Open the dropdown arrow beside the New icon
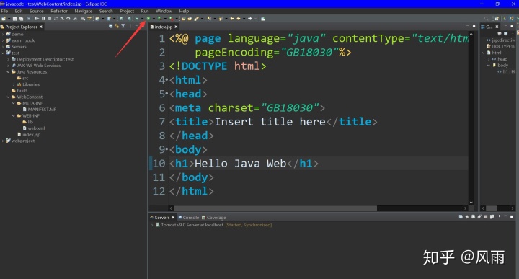519x279 pixels. [9, 19]
